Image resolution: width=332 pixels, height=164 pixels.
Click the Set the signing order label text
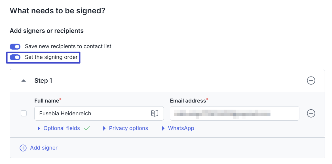tap(51, 57)
